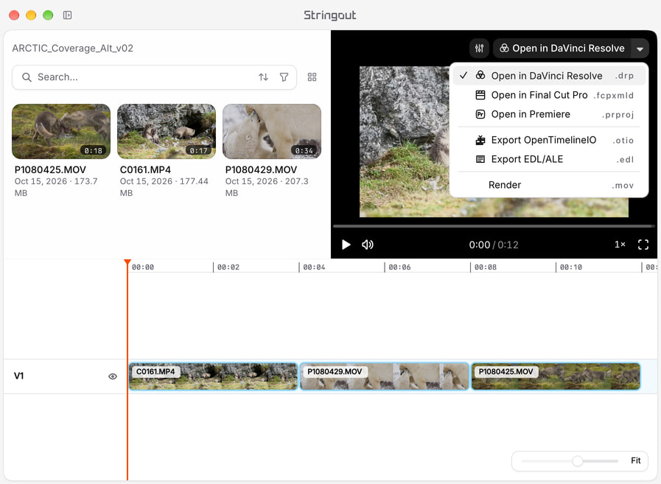The width and height of the screenshot is (661, 484).
Task: Click the orange playhead marker
Action: 127,262
